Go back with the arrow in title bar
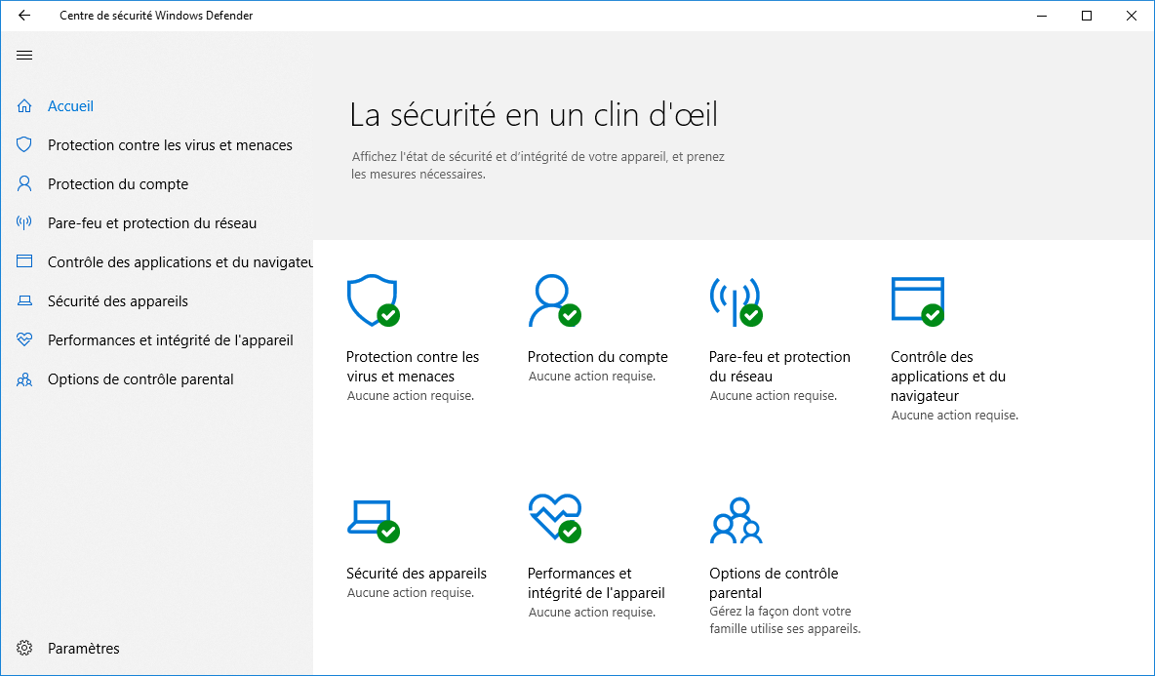The width and height of the screenshot is (1155, 676). [24, 16]
